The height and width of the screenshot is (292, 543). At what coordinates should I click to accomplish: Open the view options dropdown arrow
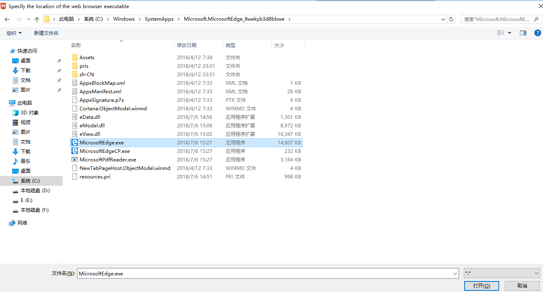pos(509,33)
